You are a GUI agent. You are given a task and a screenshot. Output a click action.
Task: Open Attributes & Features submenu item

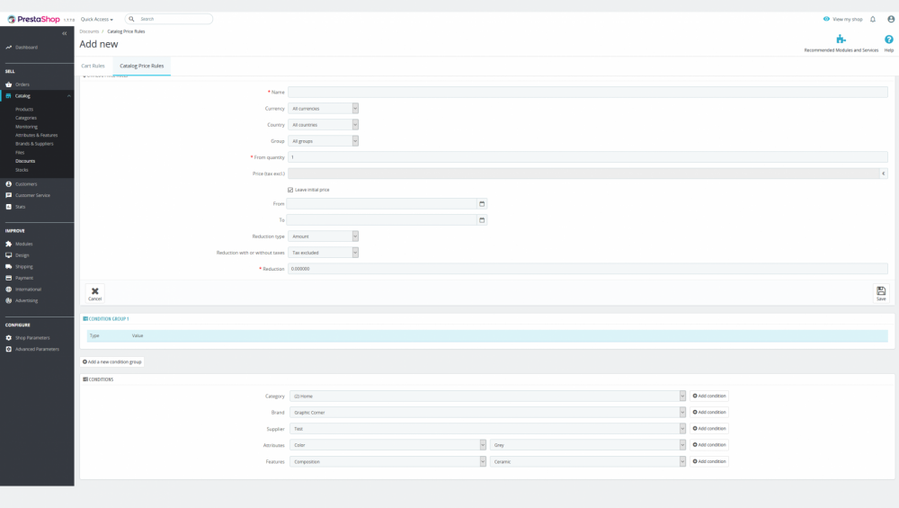[36, 135]
